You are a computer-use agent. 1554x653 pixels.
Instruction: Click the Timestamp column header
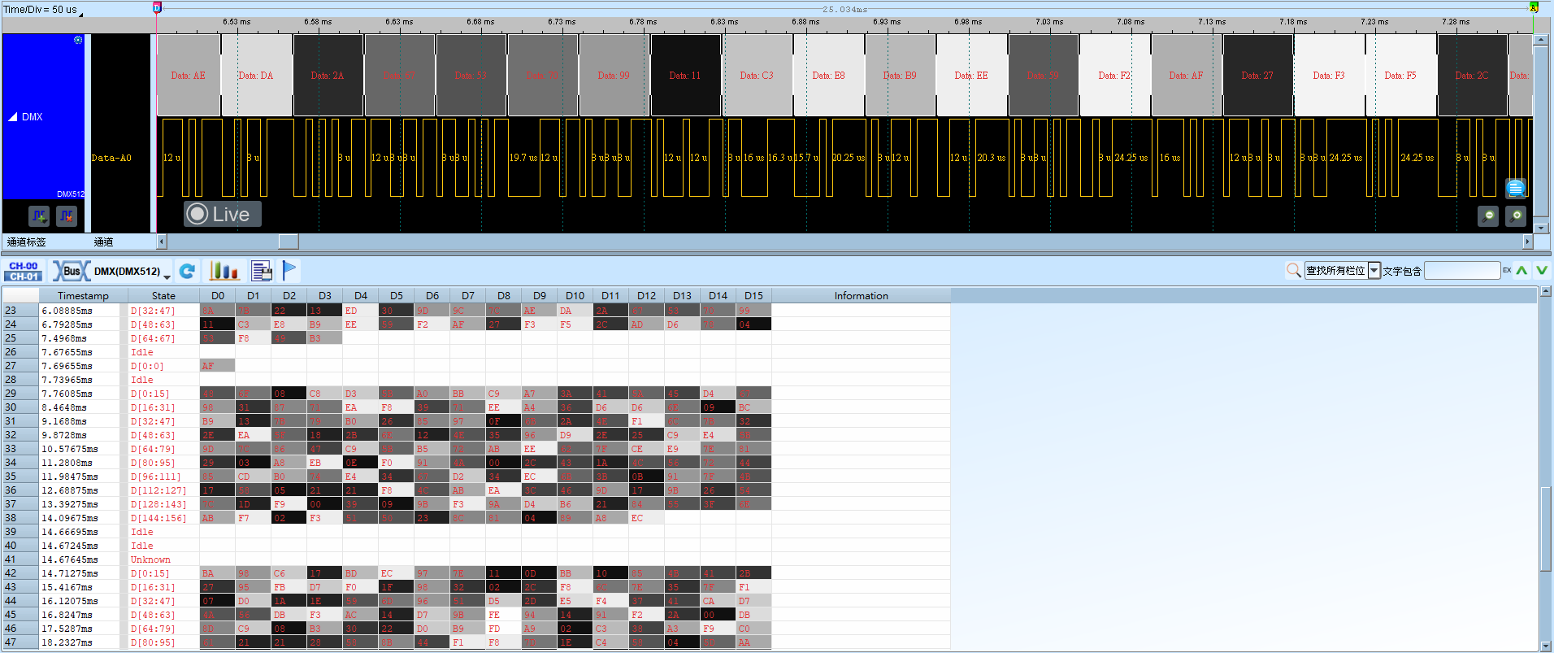click(83, 296)
